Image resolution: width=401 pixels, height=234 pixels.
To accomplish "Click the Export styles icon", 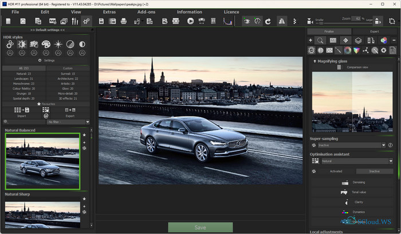I will click(x=70, y=110).
